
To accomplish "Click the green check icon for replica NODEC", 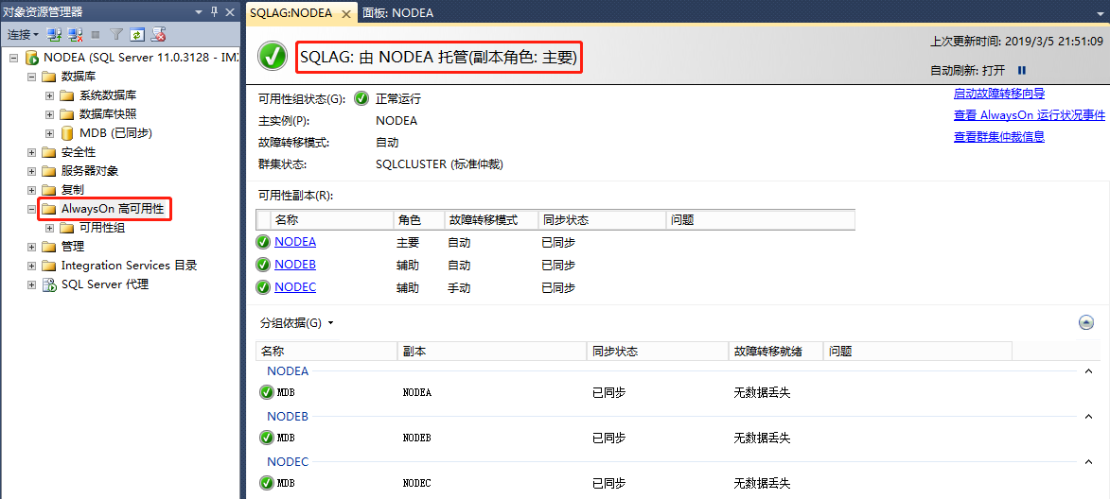I will pyautogui.click(x=263, y=287).
